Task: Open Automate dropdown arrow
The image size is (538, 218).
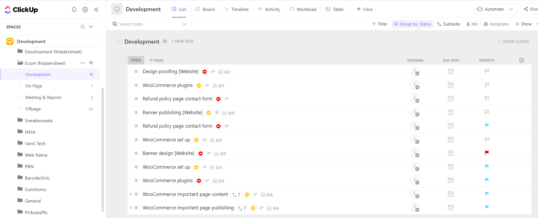Action: (x=511, y=9)
